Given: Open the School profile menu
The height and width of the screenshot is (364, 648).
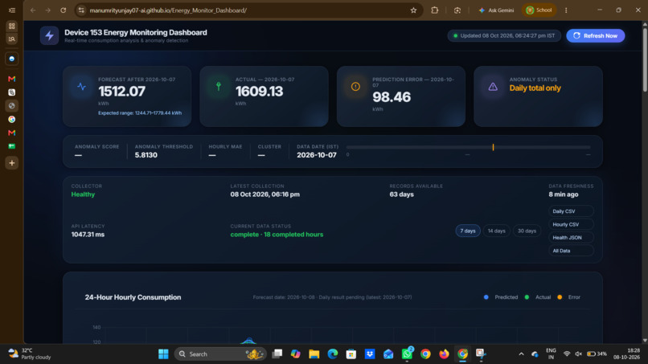Looking at the screenshot, I should click(539, 10).
